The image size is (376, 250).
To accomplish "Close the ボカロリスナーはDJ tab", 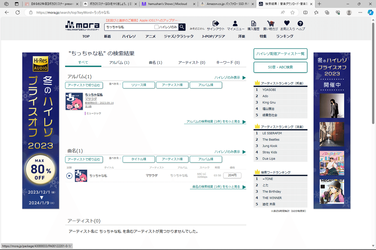I will coord(136,4).
